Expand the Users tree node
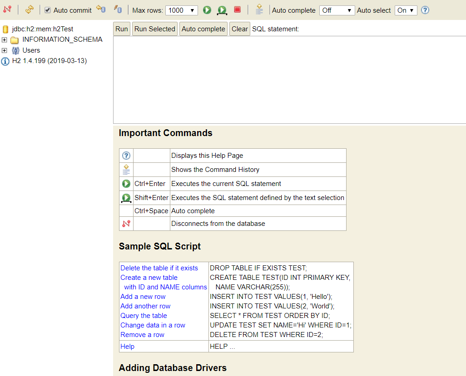The height and width of the screenshot is (376, 466). point(4,50)
